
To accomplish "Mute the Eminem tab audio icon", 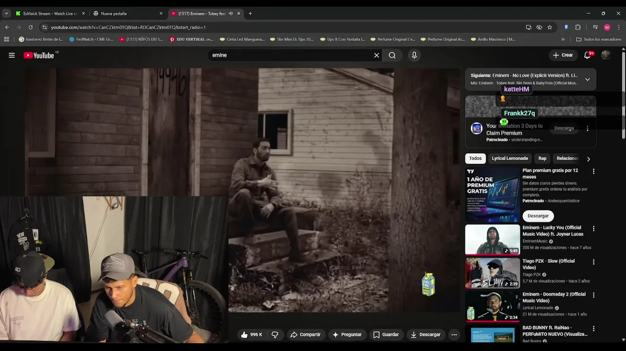I will coord(231,14).
